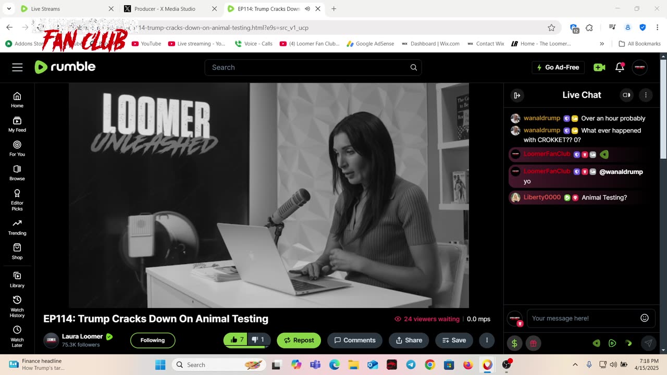Open Trending in the sidebar
The image size is (667, 375).
click(17, 227)
